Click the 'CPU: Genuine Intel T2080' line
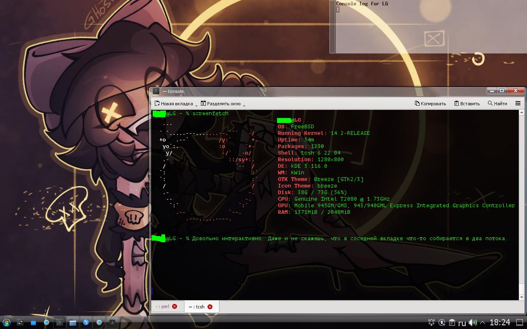 334,199
